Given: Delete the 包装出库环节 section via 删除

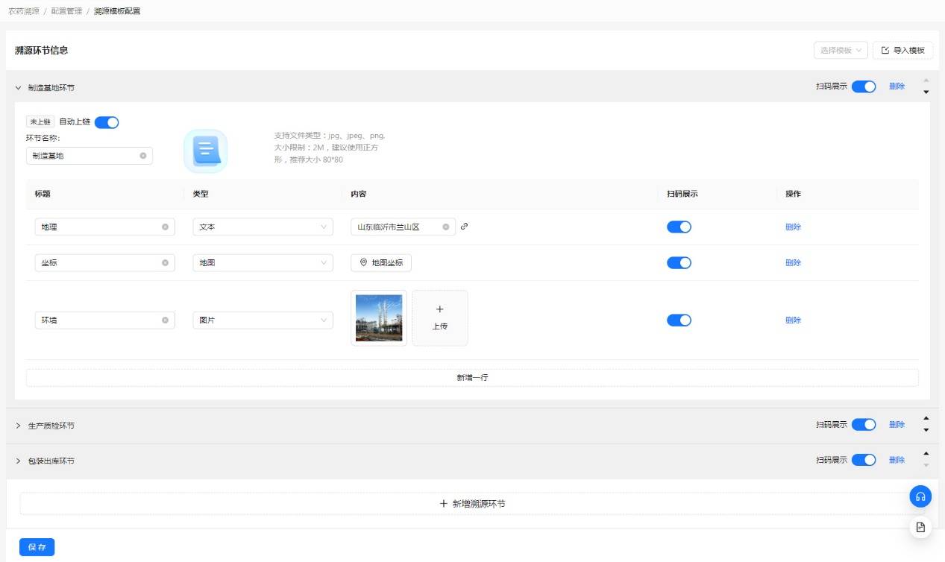Looking at the screenshot, I should pyautogui.click(x=897, y=460).
